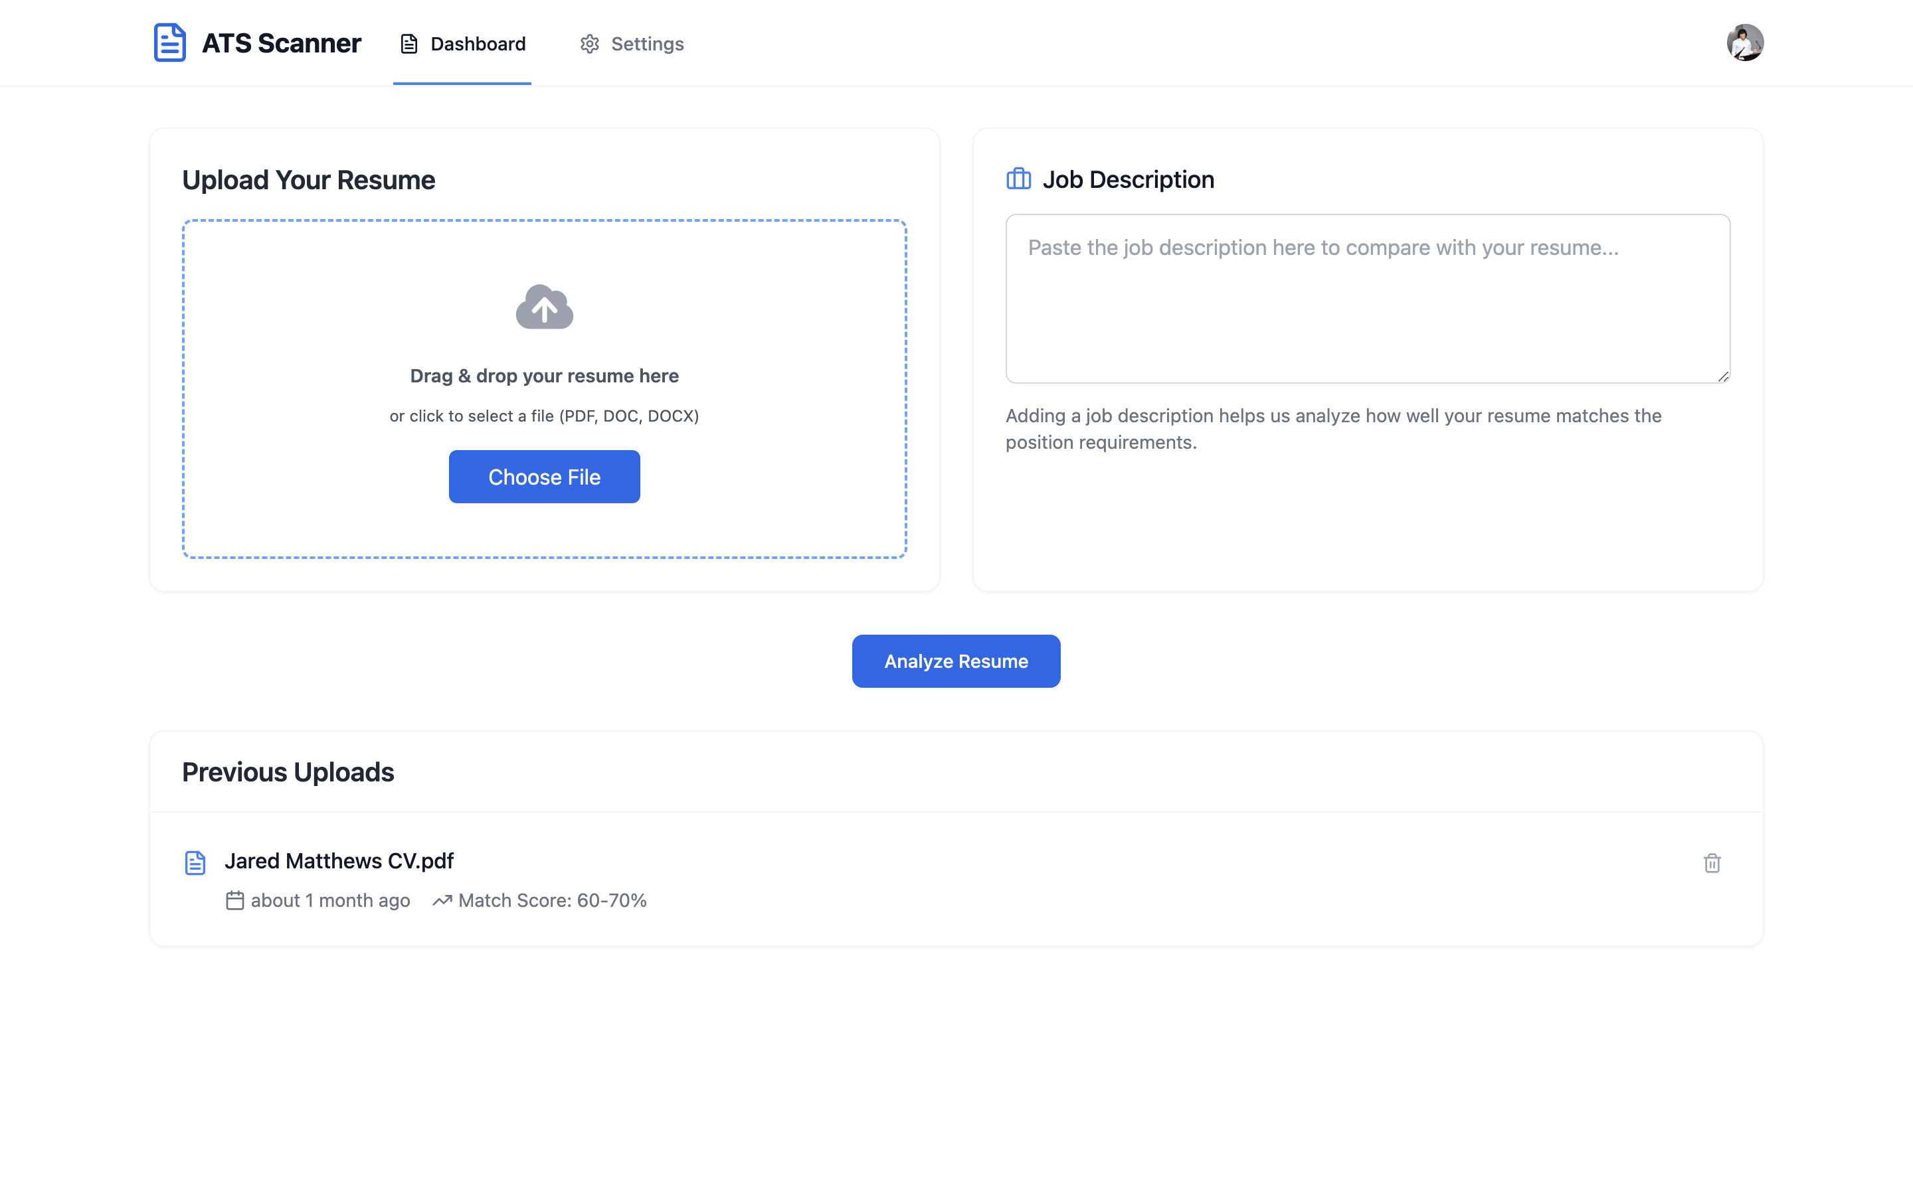Click the file icon next to Jared Matthews CV
This screenshot has height=1195, width=1913.
coord(195,863)
